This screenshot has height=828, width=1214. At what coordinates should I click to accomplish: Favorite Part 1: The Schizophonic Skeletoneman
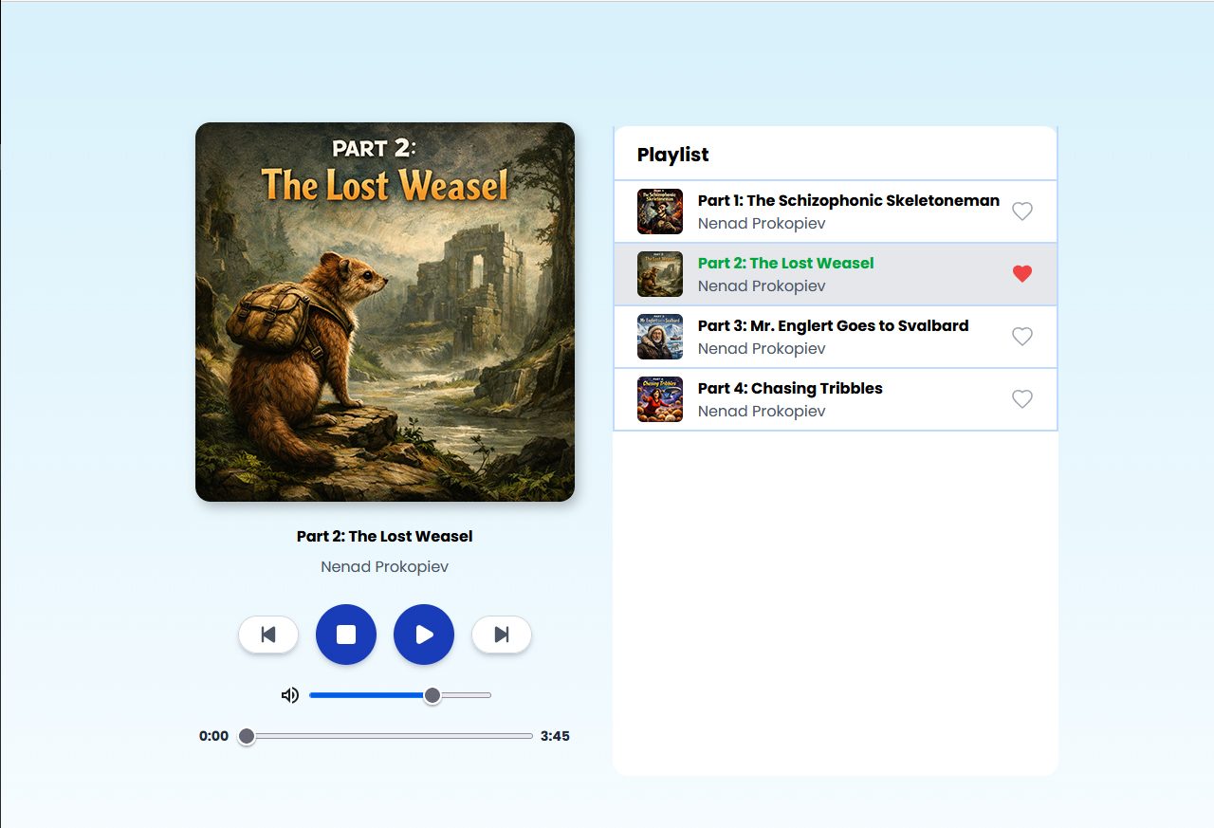pos(1022,212)
